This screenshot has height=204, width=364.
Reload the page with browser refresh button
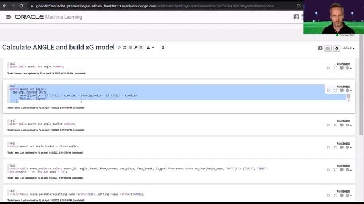click(22, 6)
